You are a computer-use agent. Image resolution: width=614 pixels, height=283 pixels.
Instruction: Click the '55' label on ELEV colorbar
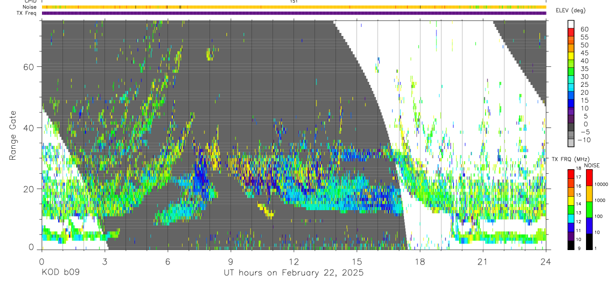(584, 37)
